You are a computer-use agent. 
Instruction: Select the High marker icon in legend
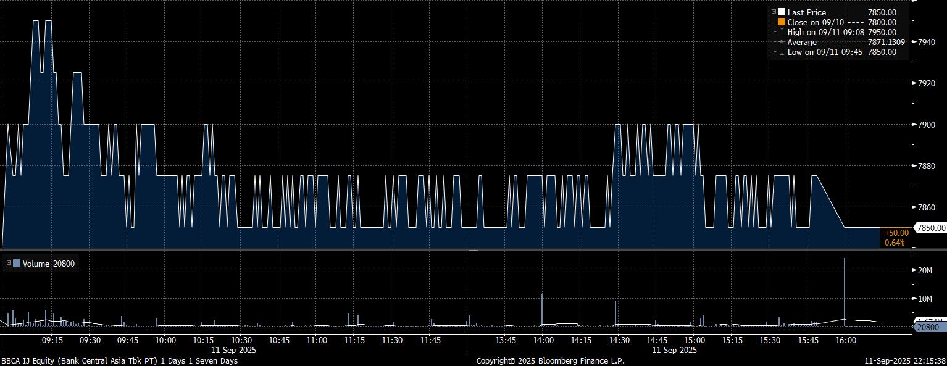pos(782,32)
